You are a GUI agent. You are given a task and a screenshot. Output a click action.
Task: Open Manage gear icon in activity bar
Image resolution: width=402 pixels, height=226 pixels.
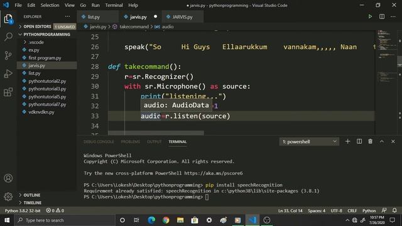click(8, 196)
